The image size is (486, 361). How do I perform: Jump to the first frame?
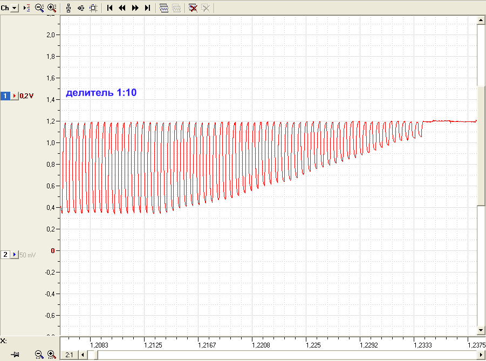[x=109, y=8]
